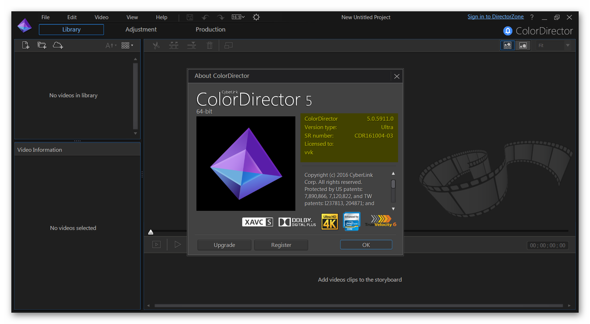Click storyboard scroll right arrow

tap(569, 306)
